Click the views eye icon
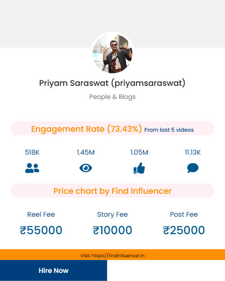The height and width of the screenshot is (281, 225). coord(85,168)
